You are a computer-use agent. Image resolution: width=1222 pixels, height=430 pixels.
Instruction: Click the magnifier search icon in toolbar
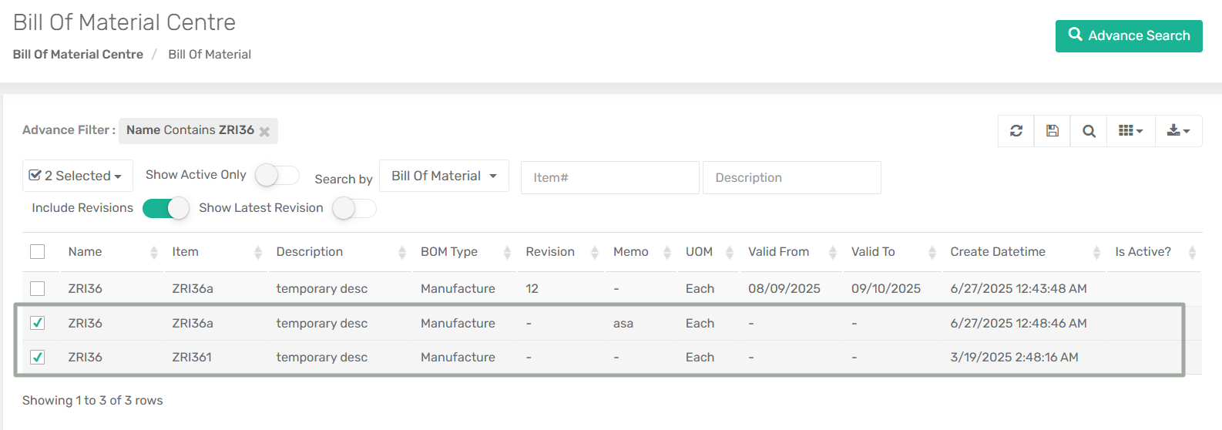click(x=1089, y=131)
